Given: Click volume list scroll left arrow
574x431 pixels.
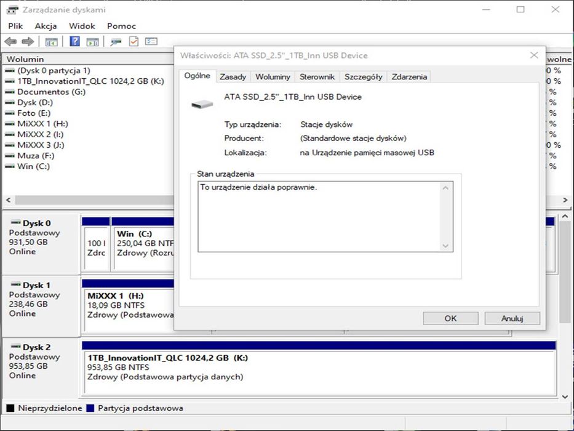Looking at the screenshot, I should pyautogui.click(x=9, y=200).
